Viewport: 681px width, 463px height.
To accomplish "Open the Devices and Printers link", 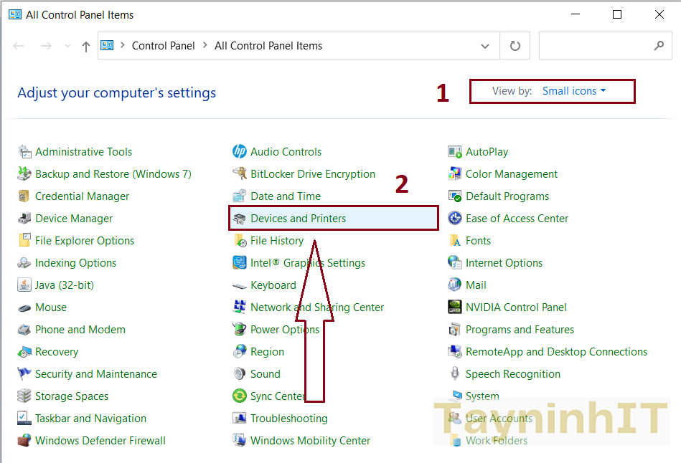I will (298, 219).
